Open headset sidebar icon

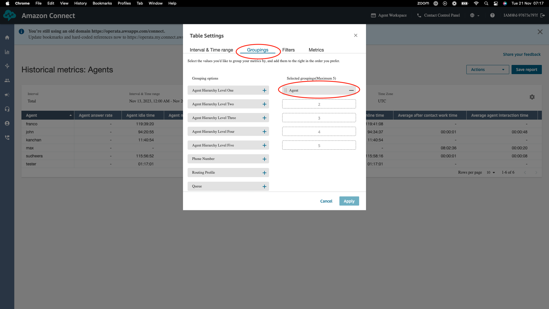click(x=7, y=109)
